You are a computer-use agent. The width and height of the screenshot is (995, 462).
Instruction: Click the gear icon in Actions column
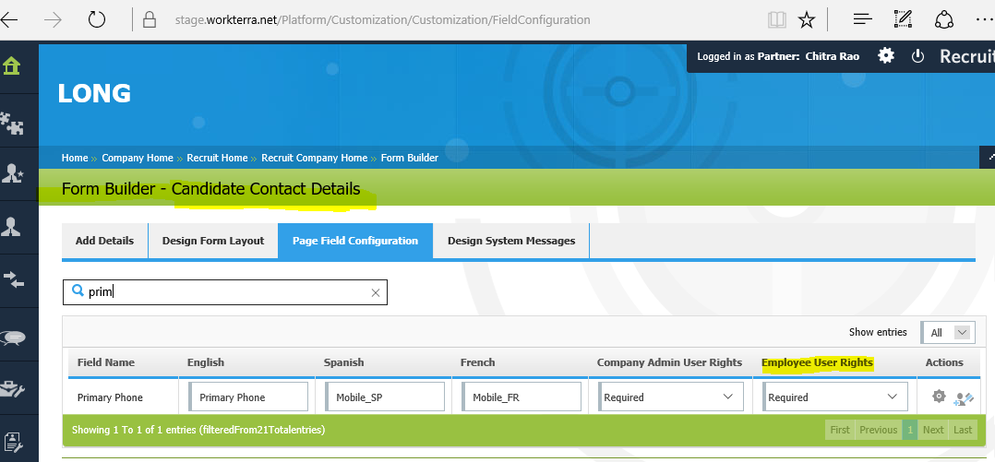click(x=939, y=397)
